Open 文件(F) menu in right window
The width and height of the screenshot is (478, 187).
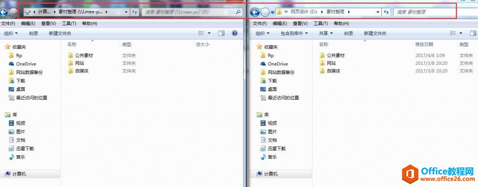(260, 23)
